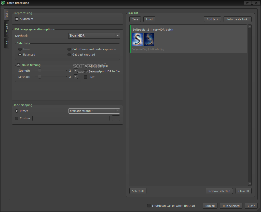Click the Select all button
The width and height of the screenshot is (261, 212).
138,191
